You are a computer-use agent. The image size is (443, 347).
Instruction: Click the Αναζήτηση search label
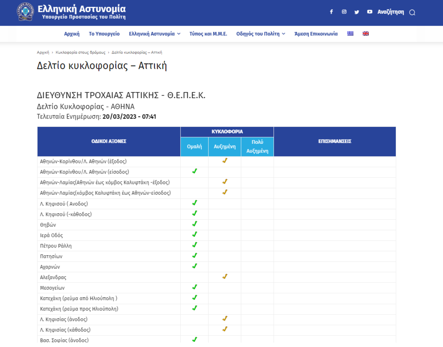391,12
